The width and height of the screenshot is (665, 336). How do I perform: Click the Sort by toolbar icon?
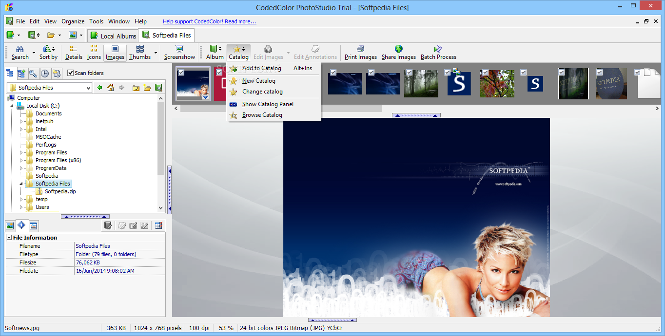[x=48, y=52]
